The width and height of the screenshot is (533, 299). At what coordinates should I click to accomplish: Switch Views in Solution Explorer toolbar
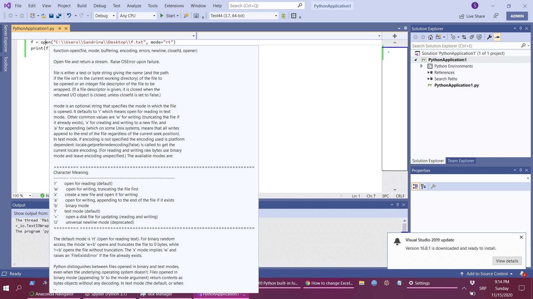point(439,37)
